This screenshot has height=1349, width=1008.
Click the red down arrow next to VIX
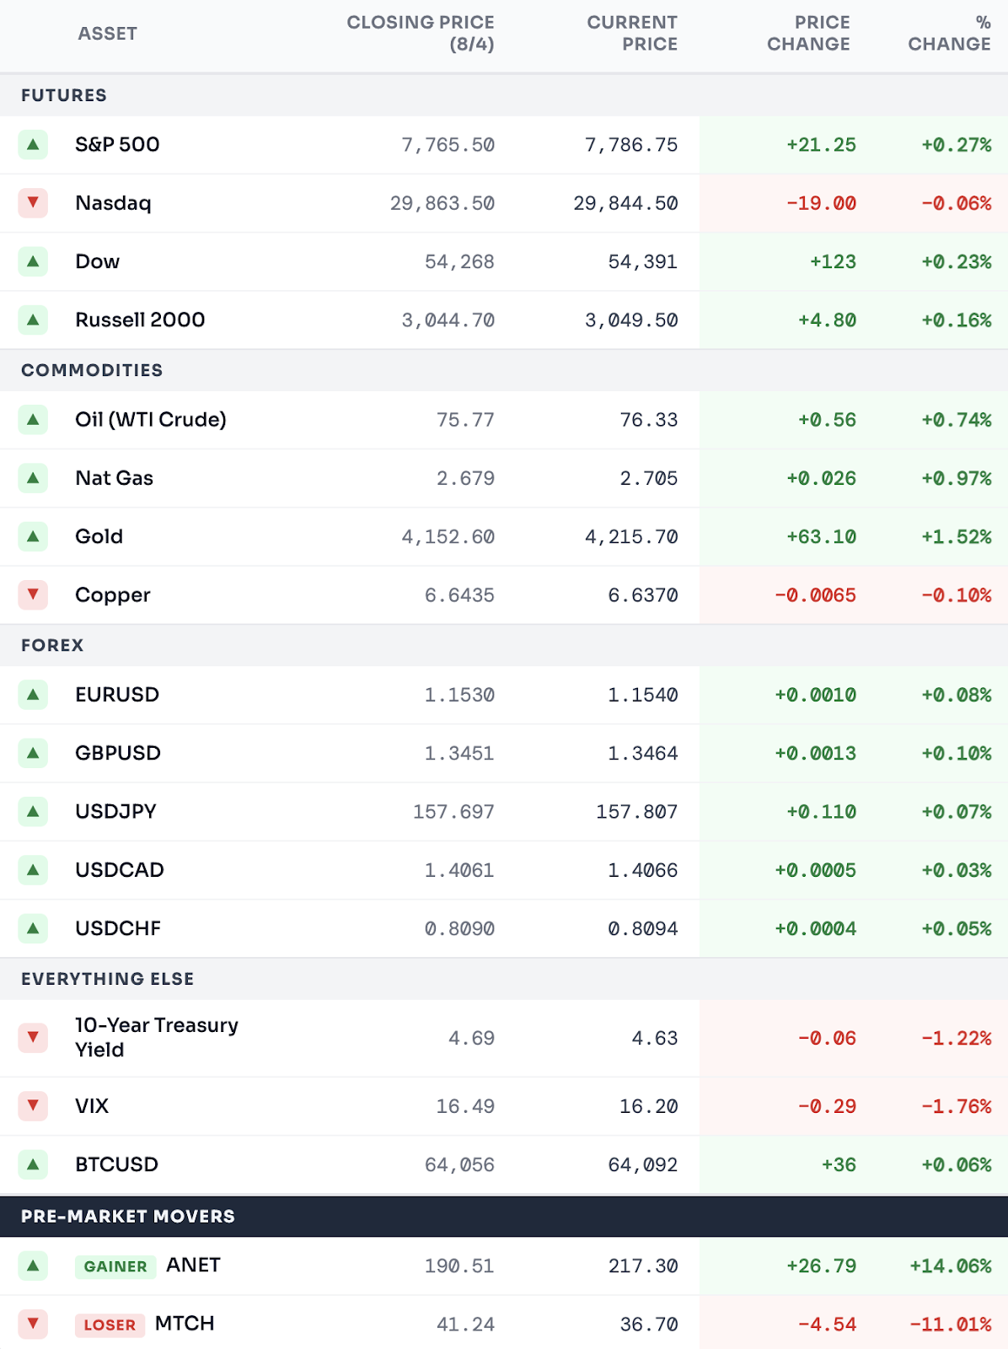coord(33,1105)
